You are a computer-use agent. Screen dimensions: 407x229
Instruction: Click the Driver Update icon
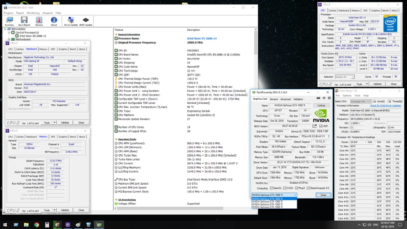pyautogui.click(x=71, y=21)
